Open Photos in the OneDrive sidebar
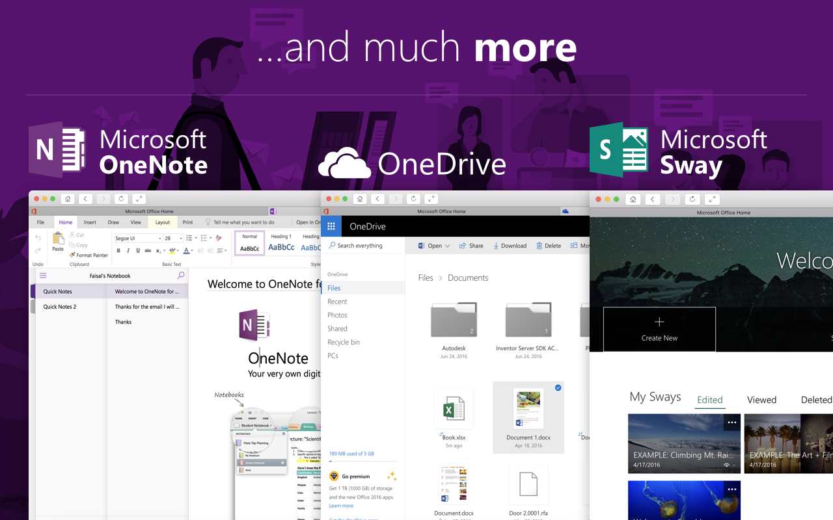This screenshot has height=520, width=833. pyautogui.click(x=337, y=315)
